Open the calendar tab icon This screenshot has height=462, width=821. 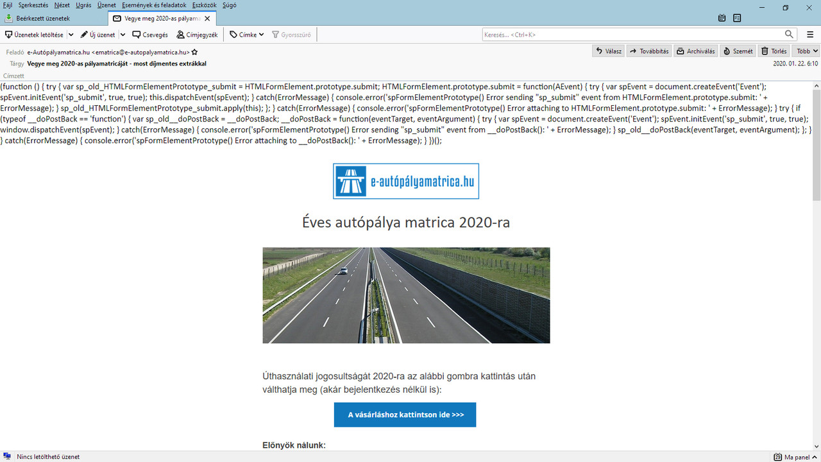[722, 18]
